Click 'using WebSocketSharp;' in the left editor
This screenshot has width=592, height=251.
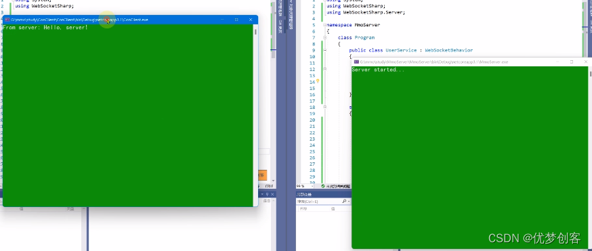pyautogui.click(x=45, y=6)
